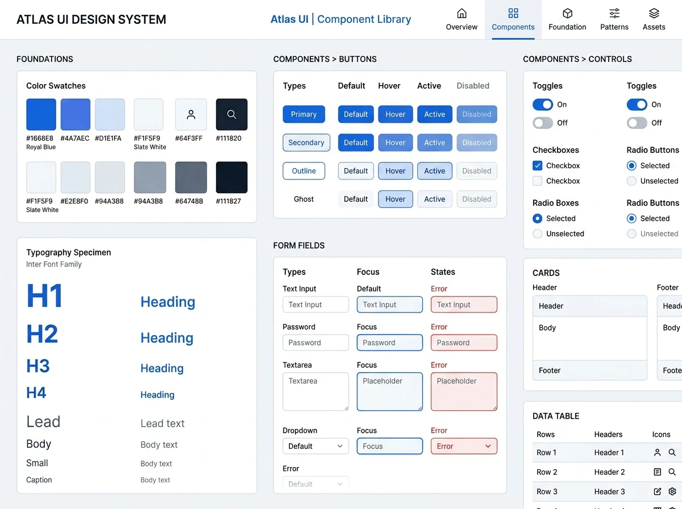Turn on the Off toggle above Checkboxes
The image size is (682, 509).
coord(543,123)
